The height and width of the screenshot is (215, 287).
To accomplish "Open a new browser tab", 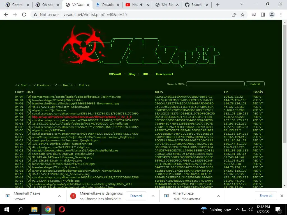I will click(217, 5).
